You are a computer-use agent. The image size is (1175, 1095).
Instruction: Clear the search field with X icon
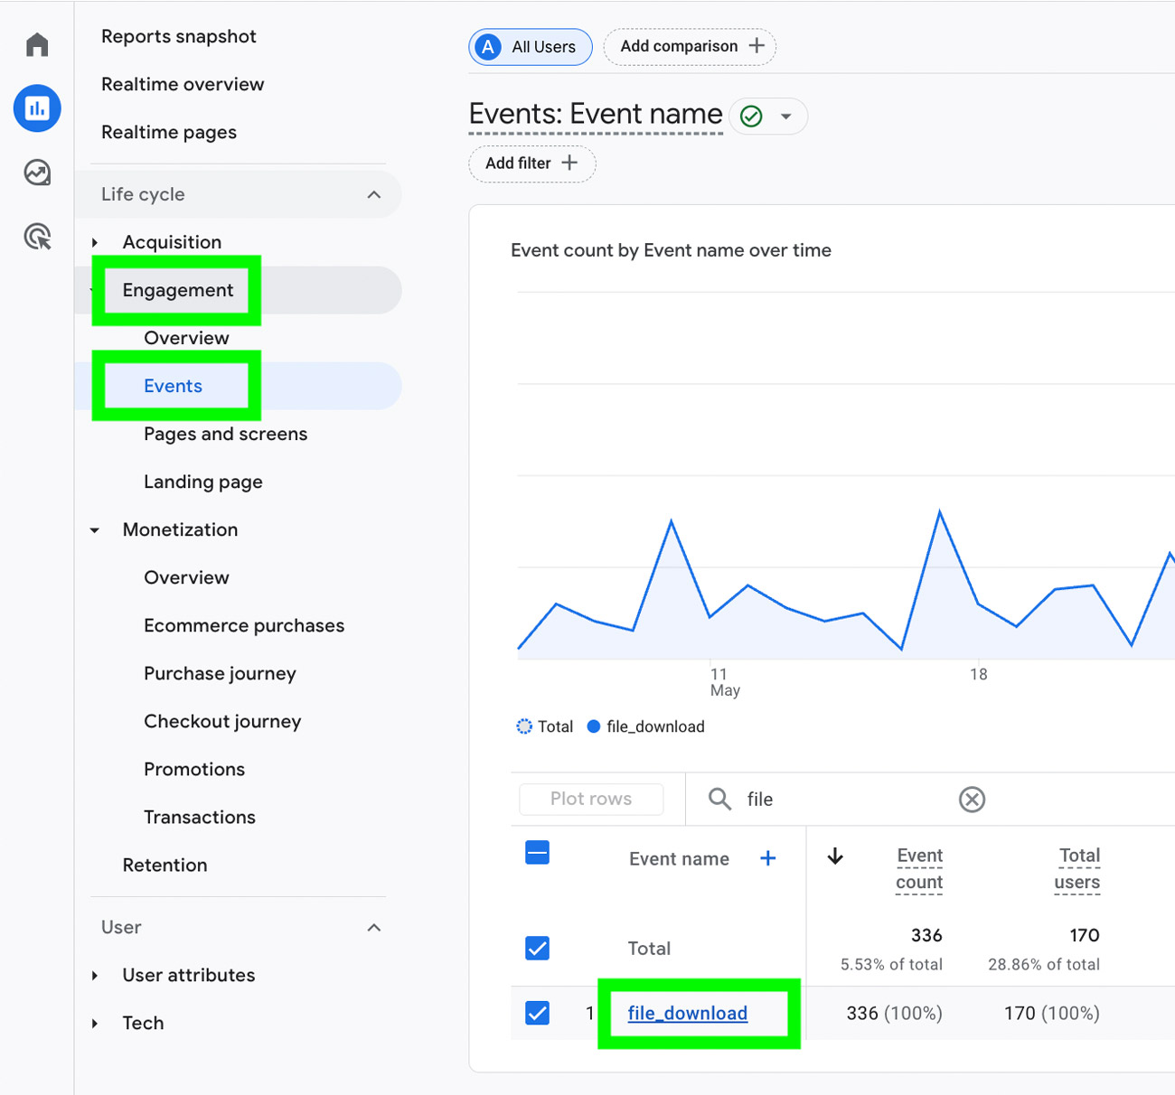coord(972,800)
